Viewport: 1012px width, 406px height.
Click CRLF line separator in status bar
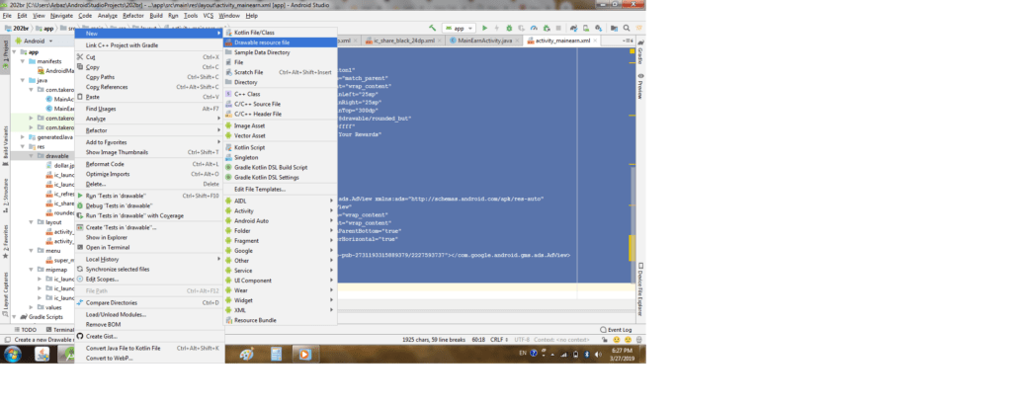click(x=498, y=339)
